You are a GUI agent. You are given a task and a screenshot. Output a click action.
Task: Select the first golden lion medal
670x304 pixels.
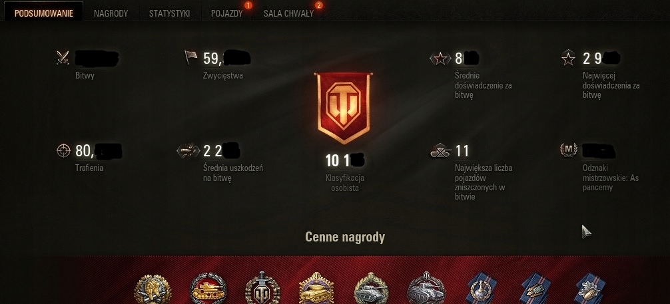[x=153, y=289]
